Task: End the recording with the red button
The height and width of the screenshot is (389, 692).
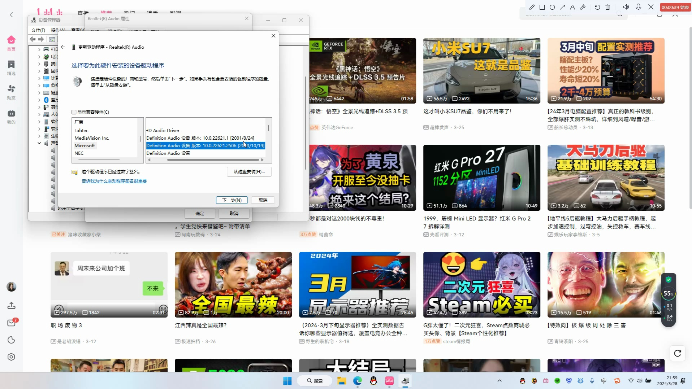Action: point(675,7)
